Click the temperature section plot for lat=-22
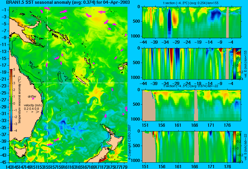This screenshot has width=248, height=169. point(192,105)
